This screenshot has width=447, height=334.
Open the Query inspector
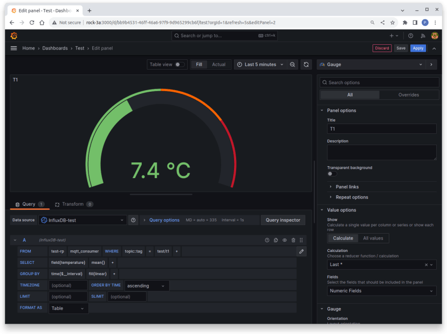(x=283, y=220)
